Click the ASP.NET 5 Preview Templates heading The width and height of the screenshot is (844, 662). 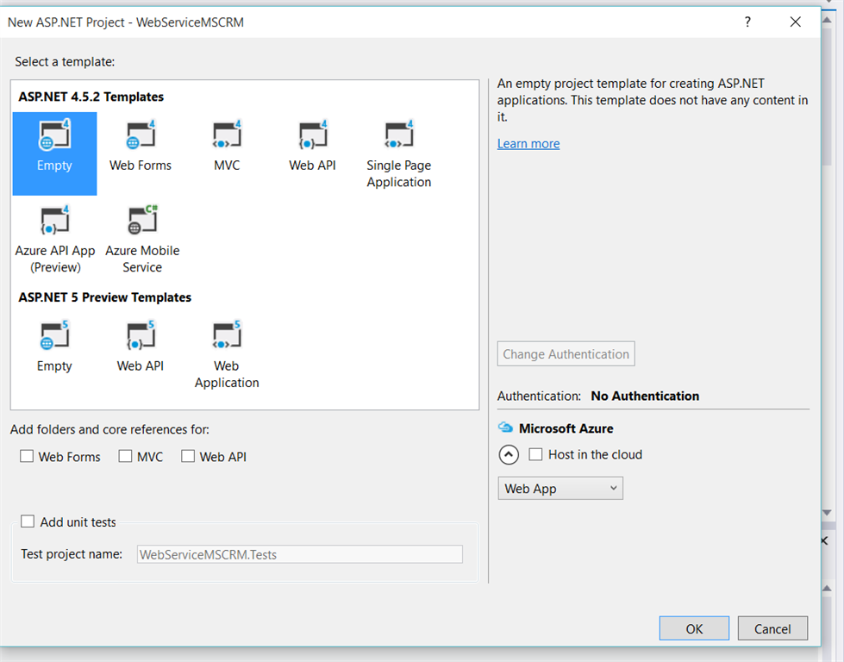[105, 297]
